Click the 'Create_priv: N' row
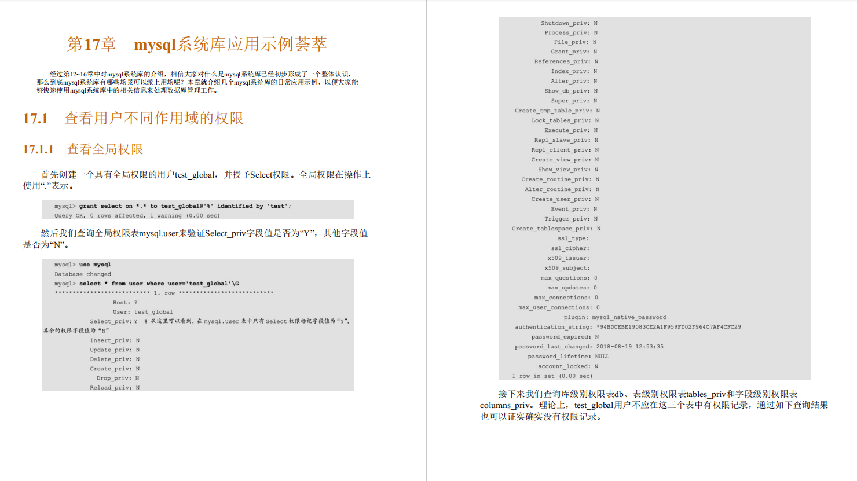 pos(115,369)
